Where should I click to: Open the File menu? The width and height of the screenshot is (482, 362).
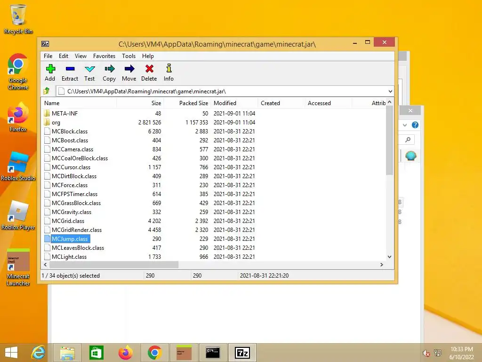[48, 56]
